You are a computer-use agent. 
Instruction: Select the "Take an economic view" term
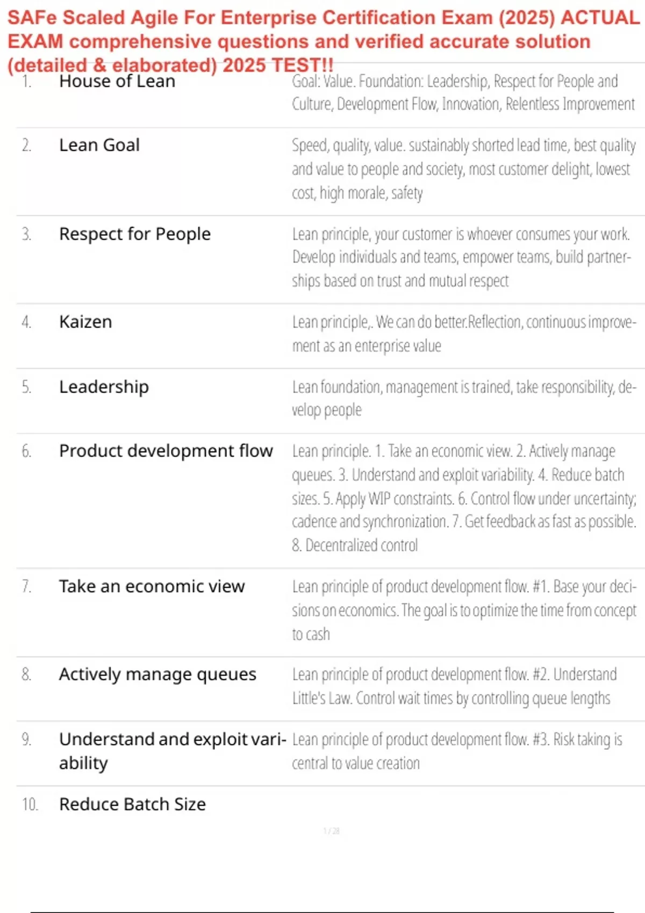click(x=152, y=586)
